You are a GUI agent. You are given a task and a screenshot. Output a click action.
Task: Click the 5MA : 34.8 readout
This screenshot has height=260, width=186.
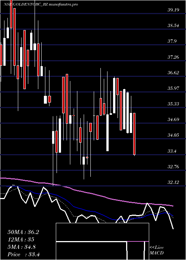point(22,247)
